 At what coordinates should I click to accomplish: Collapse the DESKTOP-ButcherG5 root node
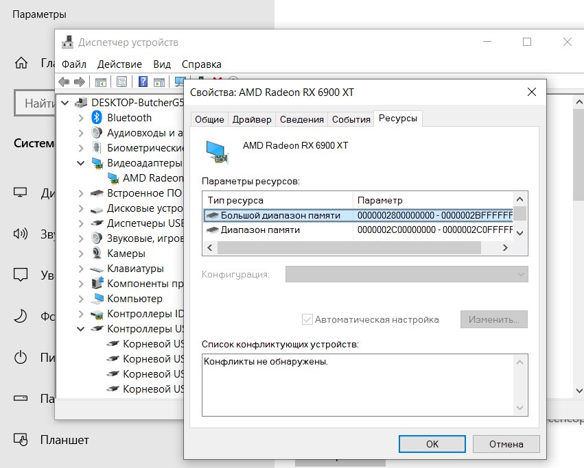(x=65, y=103)
